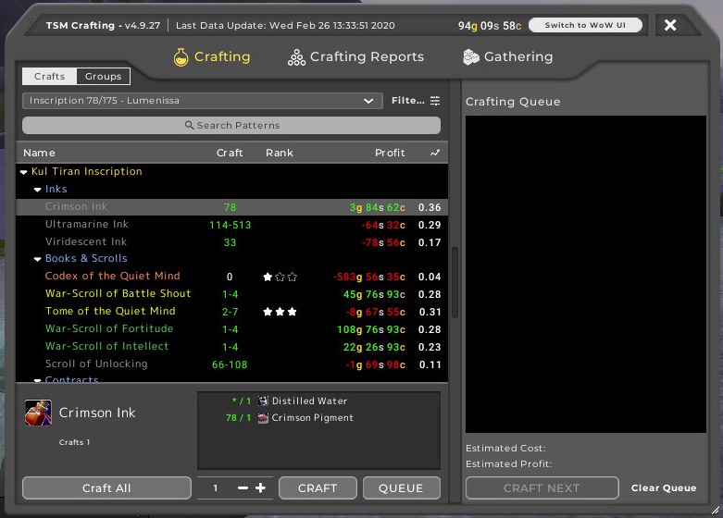Screen dimensions: 723x518
Task: Open the Crafting tab flask icon
Action: click(x=181, y=57)
